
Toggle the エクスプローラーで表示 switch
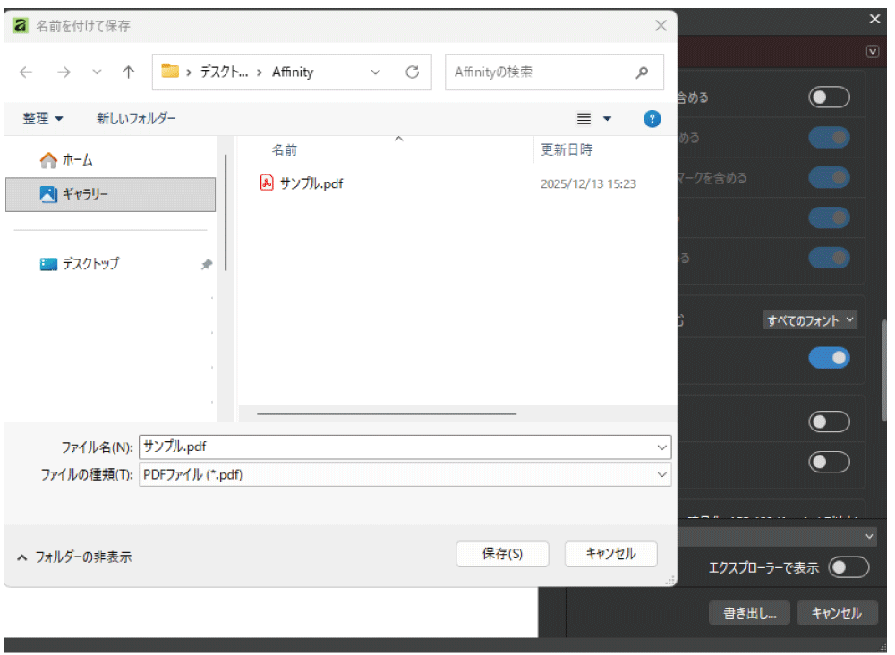848,567
